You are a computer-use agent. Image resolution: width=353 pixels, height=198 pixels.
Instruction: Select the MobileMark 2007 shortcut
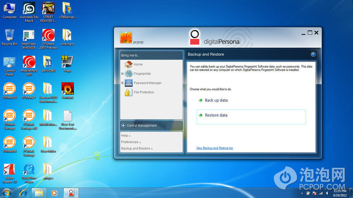click(x=29, y=66)
